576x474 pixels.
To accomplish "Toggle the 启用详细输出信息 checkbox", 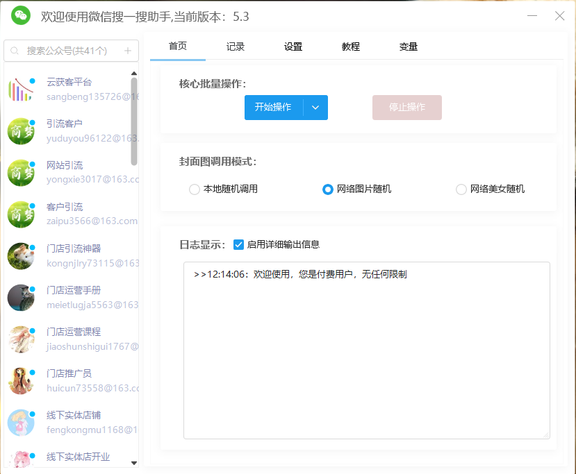I will click(x=238, y=244).
